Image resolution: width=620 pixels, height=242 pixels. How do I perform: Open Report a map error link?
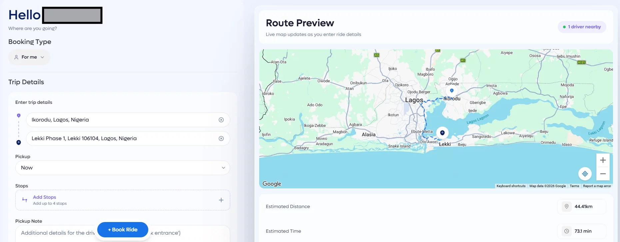coord(597,186)
